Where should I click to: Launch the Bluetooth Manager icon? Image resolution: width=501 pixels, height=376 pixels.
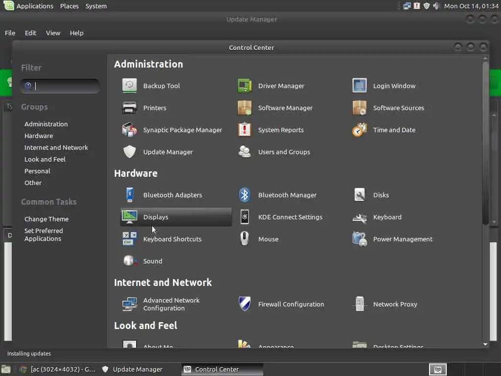point(245,195)
